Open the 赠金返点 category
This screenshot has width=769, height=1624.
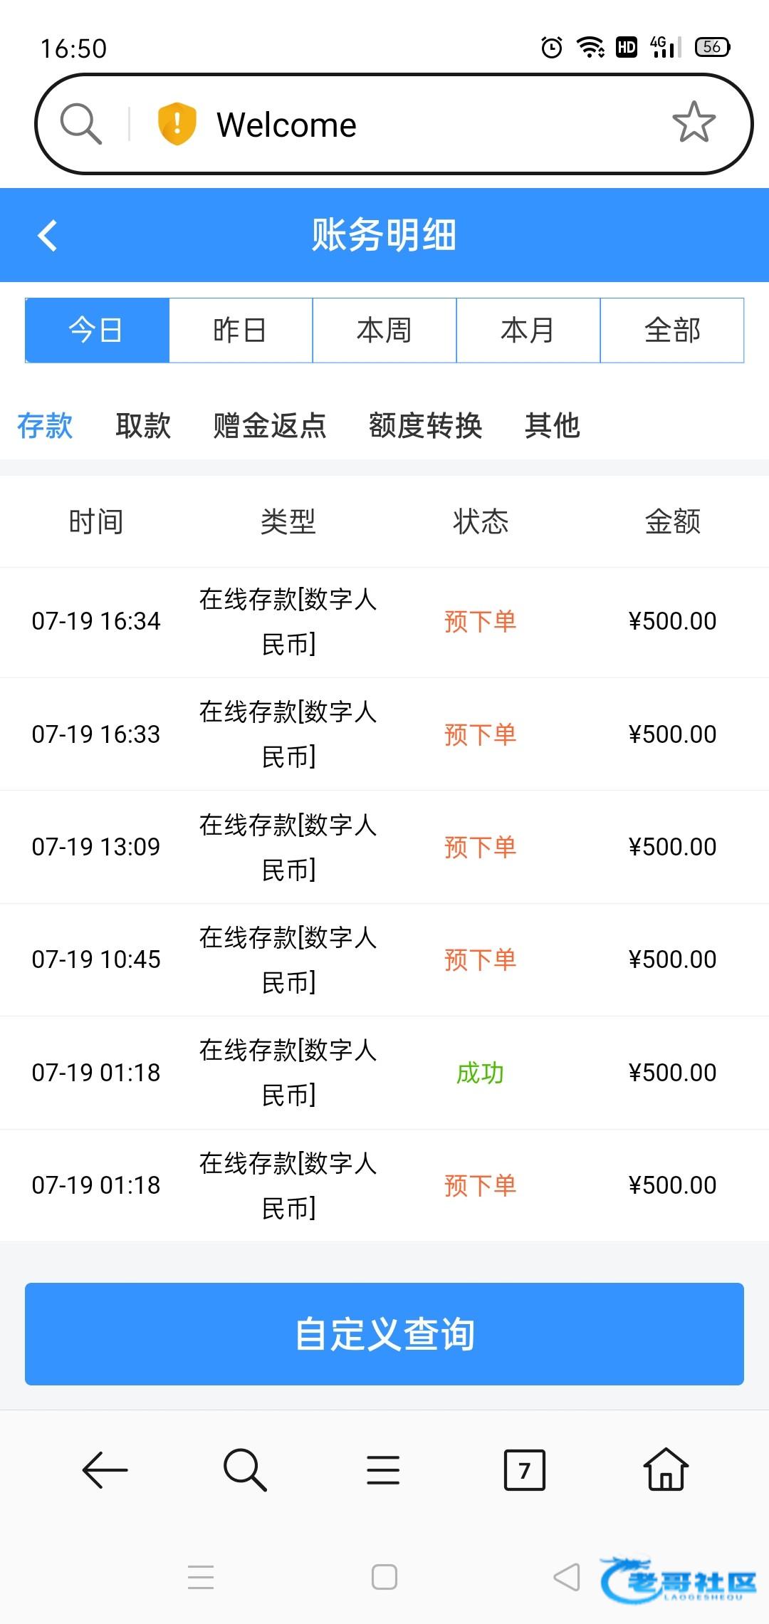[270, 426]
